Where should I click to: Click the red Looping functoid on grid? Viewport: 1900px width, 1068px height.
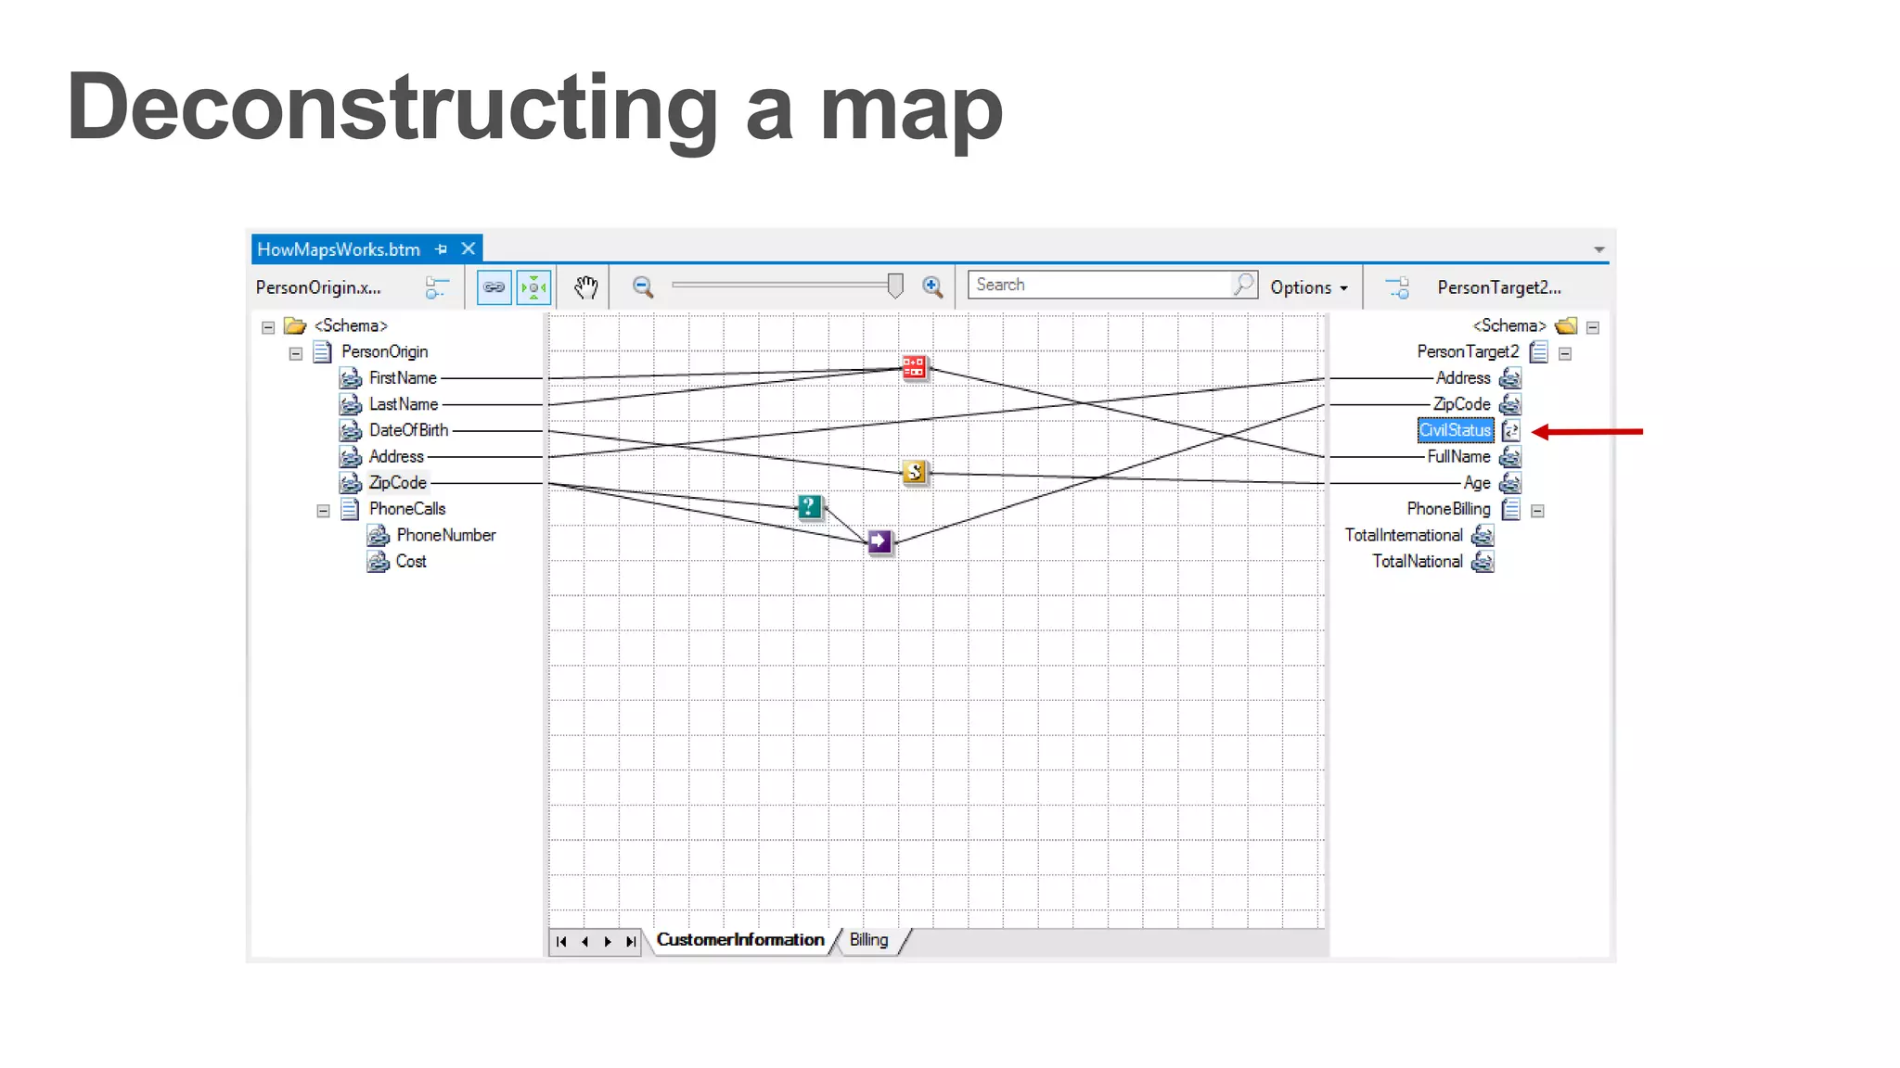(x=914, y=367)
